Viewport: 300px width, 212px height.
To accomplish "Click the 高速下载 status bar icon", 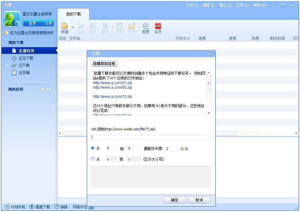I will click(x=32, y=207).
